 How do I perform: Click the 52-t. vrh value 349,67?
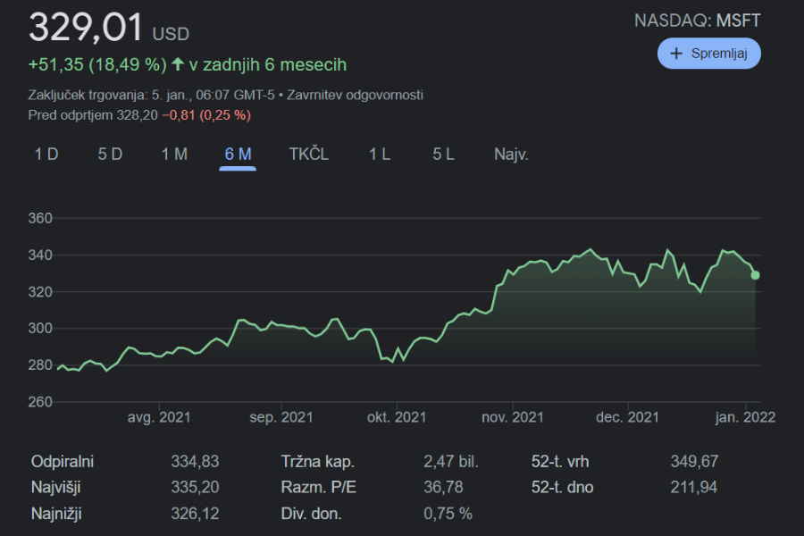(x=694, y=462)
